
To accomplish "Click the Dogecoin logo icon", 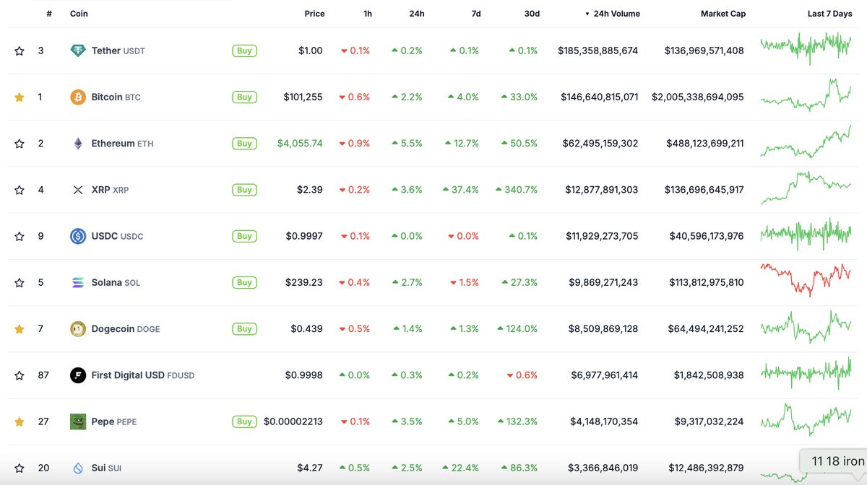I will (x=77, y=328).
